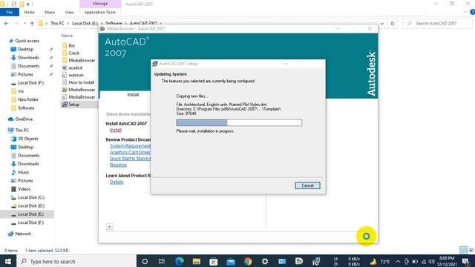Go up one folder level in Explorer
Viewport: 475px width, 267px height.
32,23
